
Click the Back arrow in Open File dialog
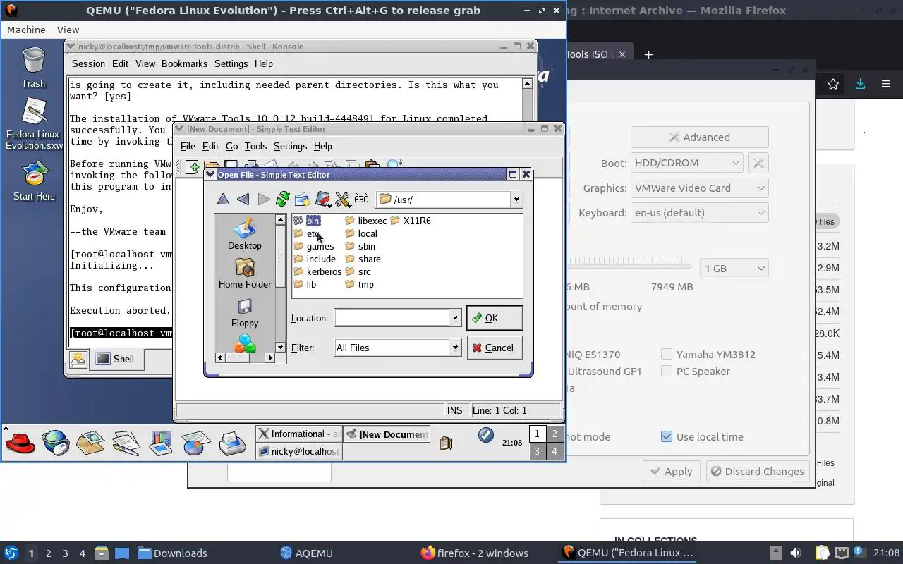[243, 200]
